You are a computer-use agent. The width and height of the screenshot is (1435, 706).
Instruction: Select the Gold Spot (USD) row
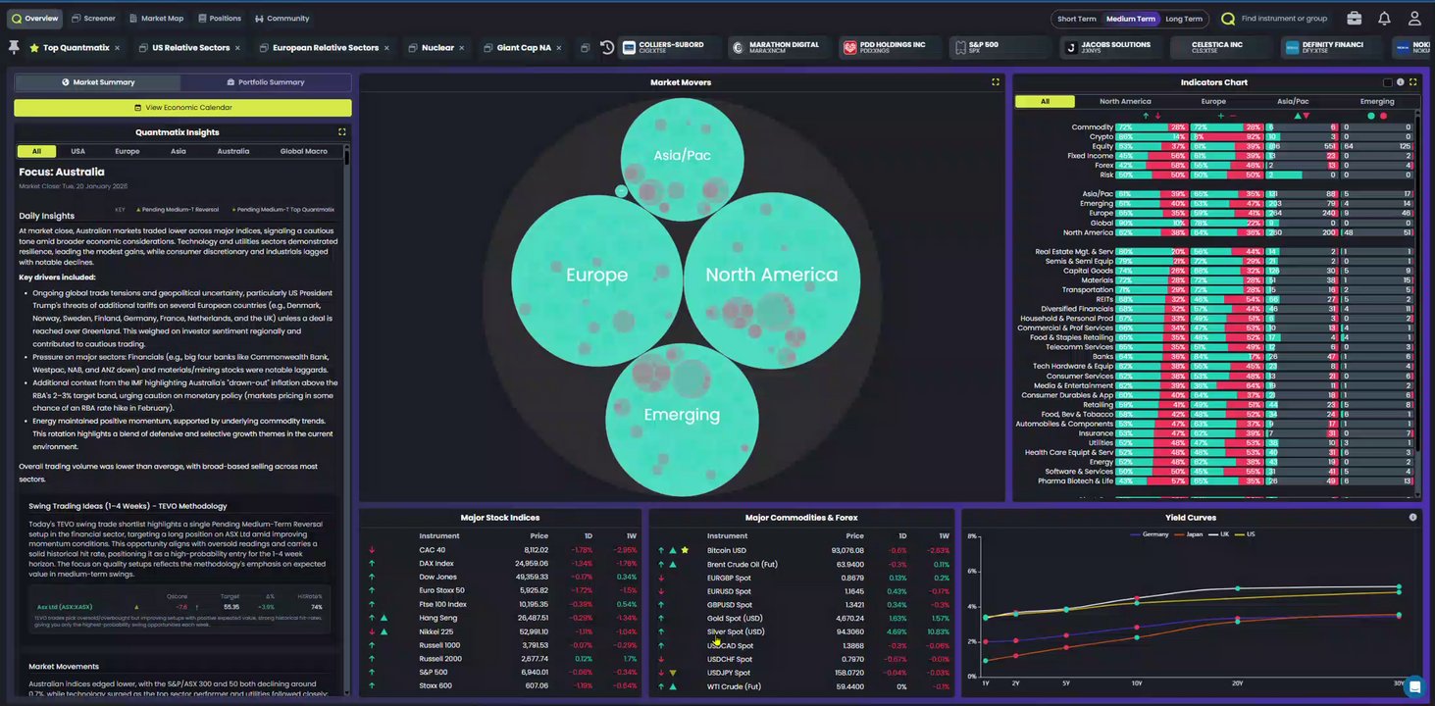[801, 618]
